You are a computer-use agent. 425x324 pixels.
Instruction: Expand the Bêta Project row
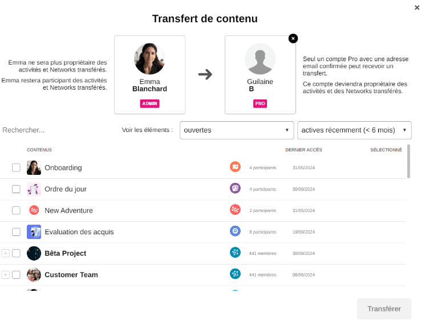pyautogui.click(x=6, y=253)
